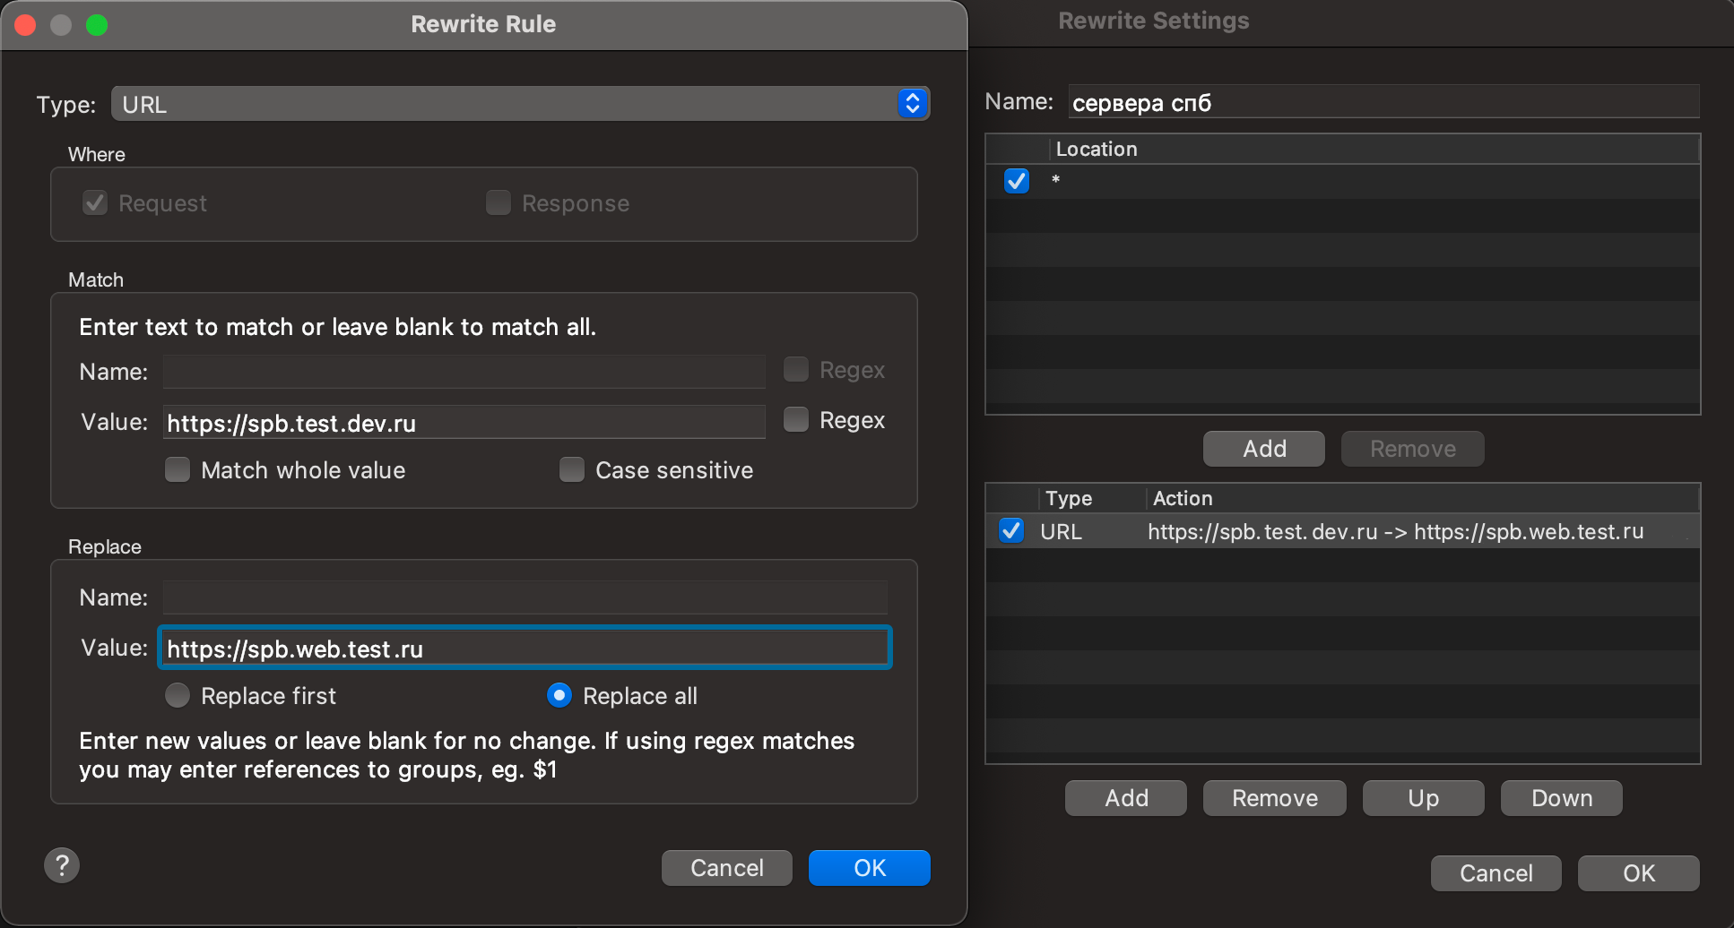
Task: Click the Action column header
Action: (1422, 498)
